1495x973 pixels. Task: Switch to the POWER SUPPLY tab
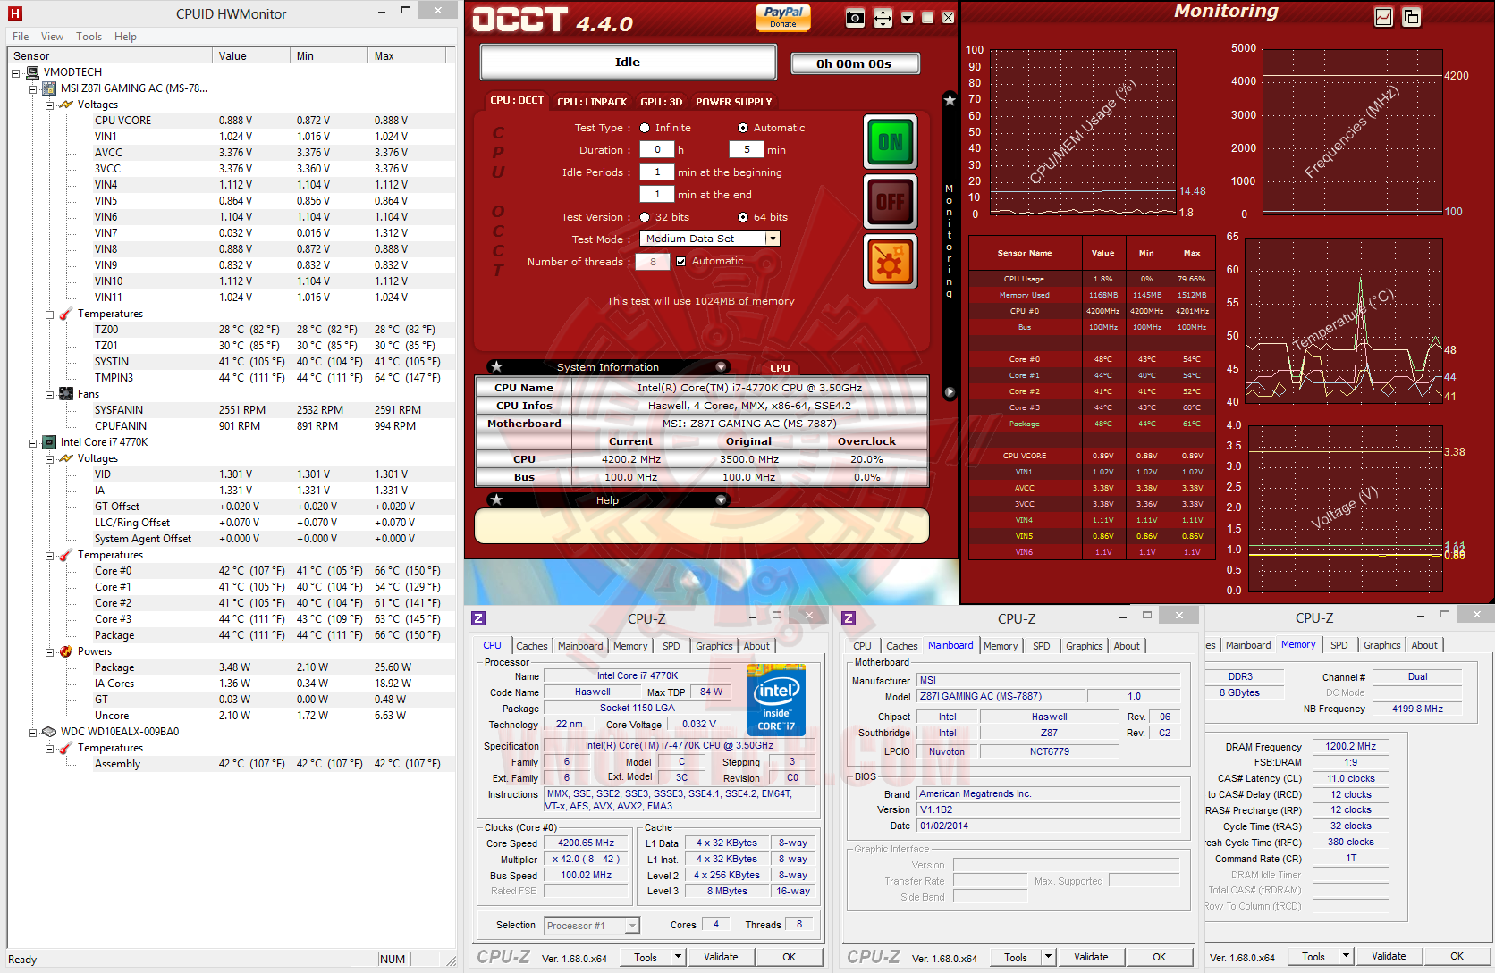tap(734, 102)
